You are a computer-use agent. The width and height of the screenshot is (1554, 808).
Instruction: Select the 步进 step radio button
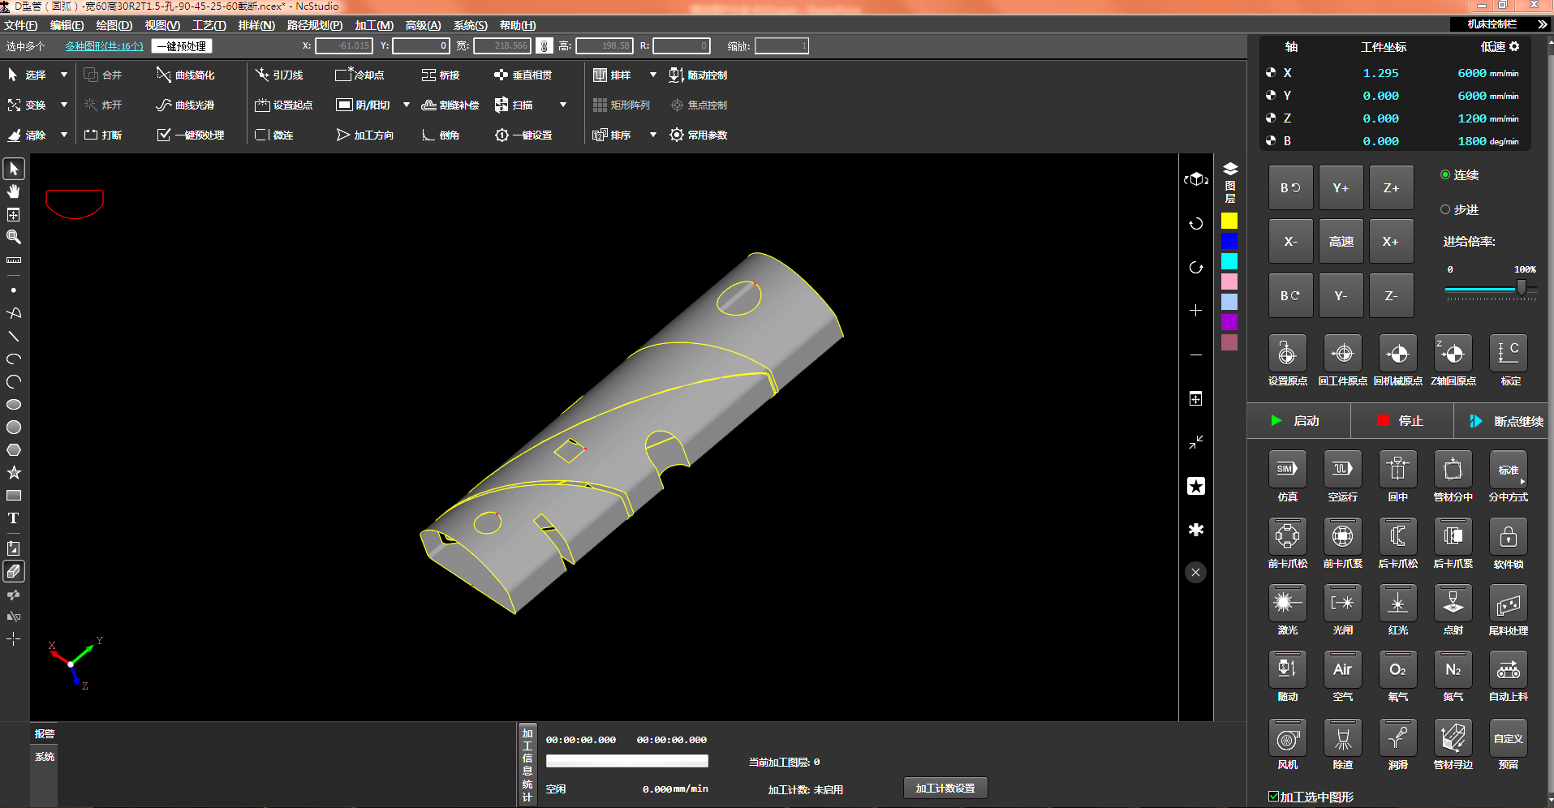click(x=1445, y=209)
